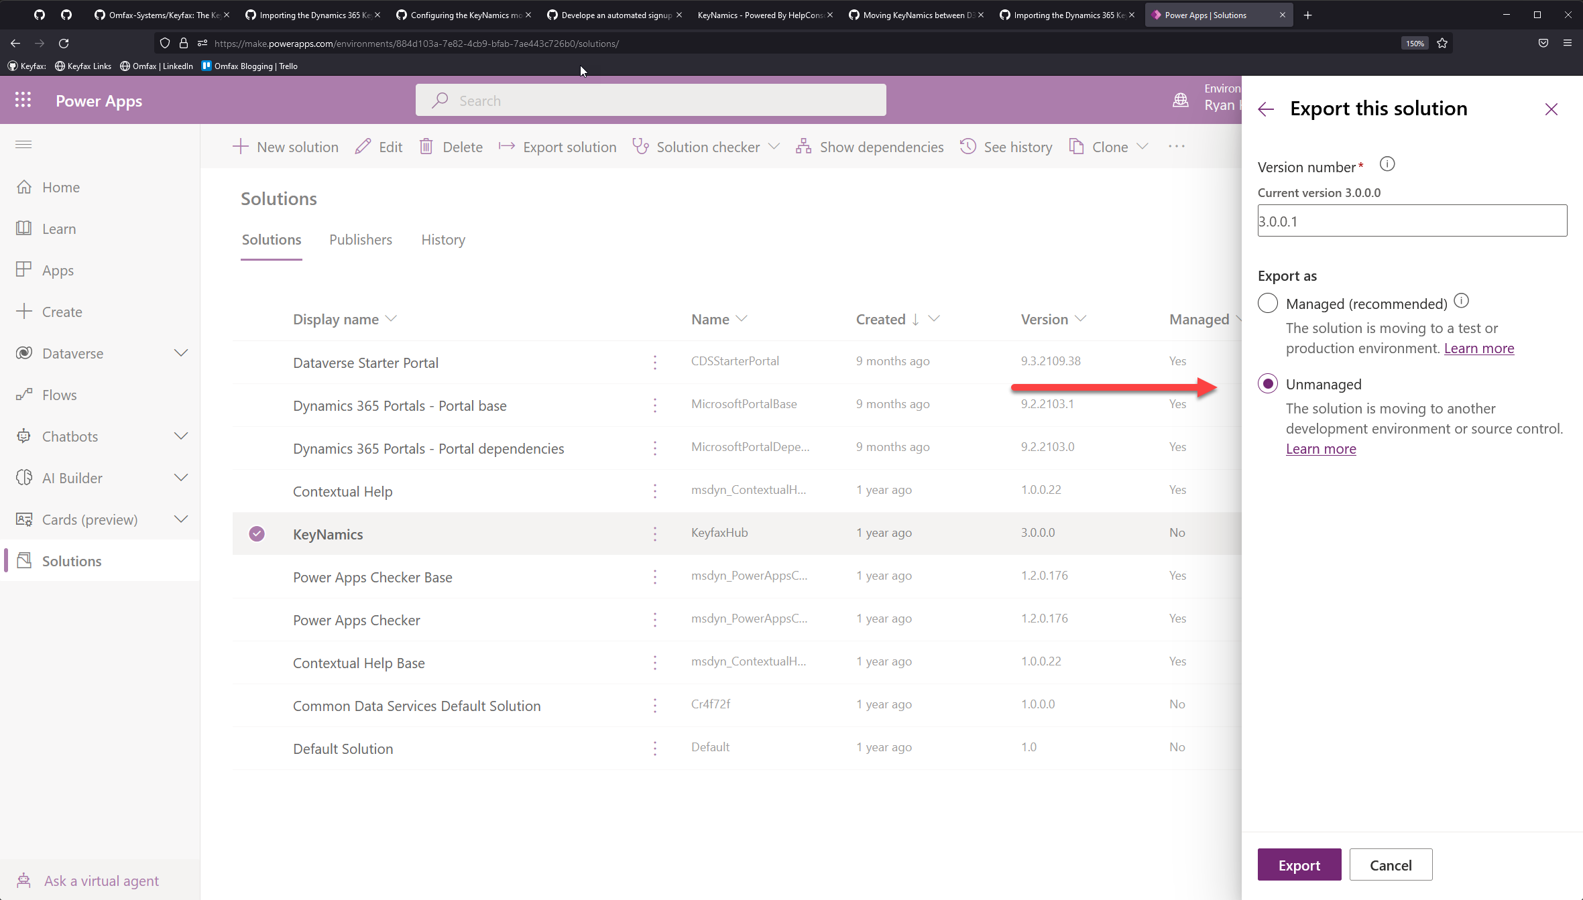Switch to Moving KeyNamics between browser tab
Screen dimensions: 1583x900
pos(917,15)
